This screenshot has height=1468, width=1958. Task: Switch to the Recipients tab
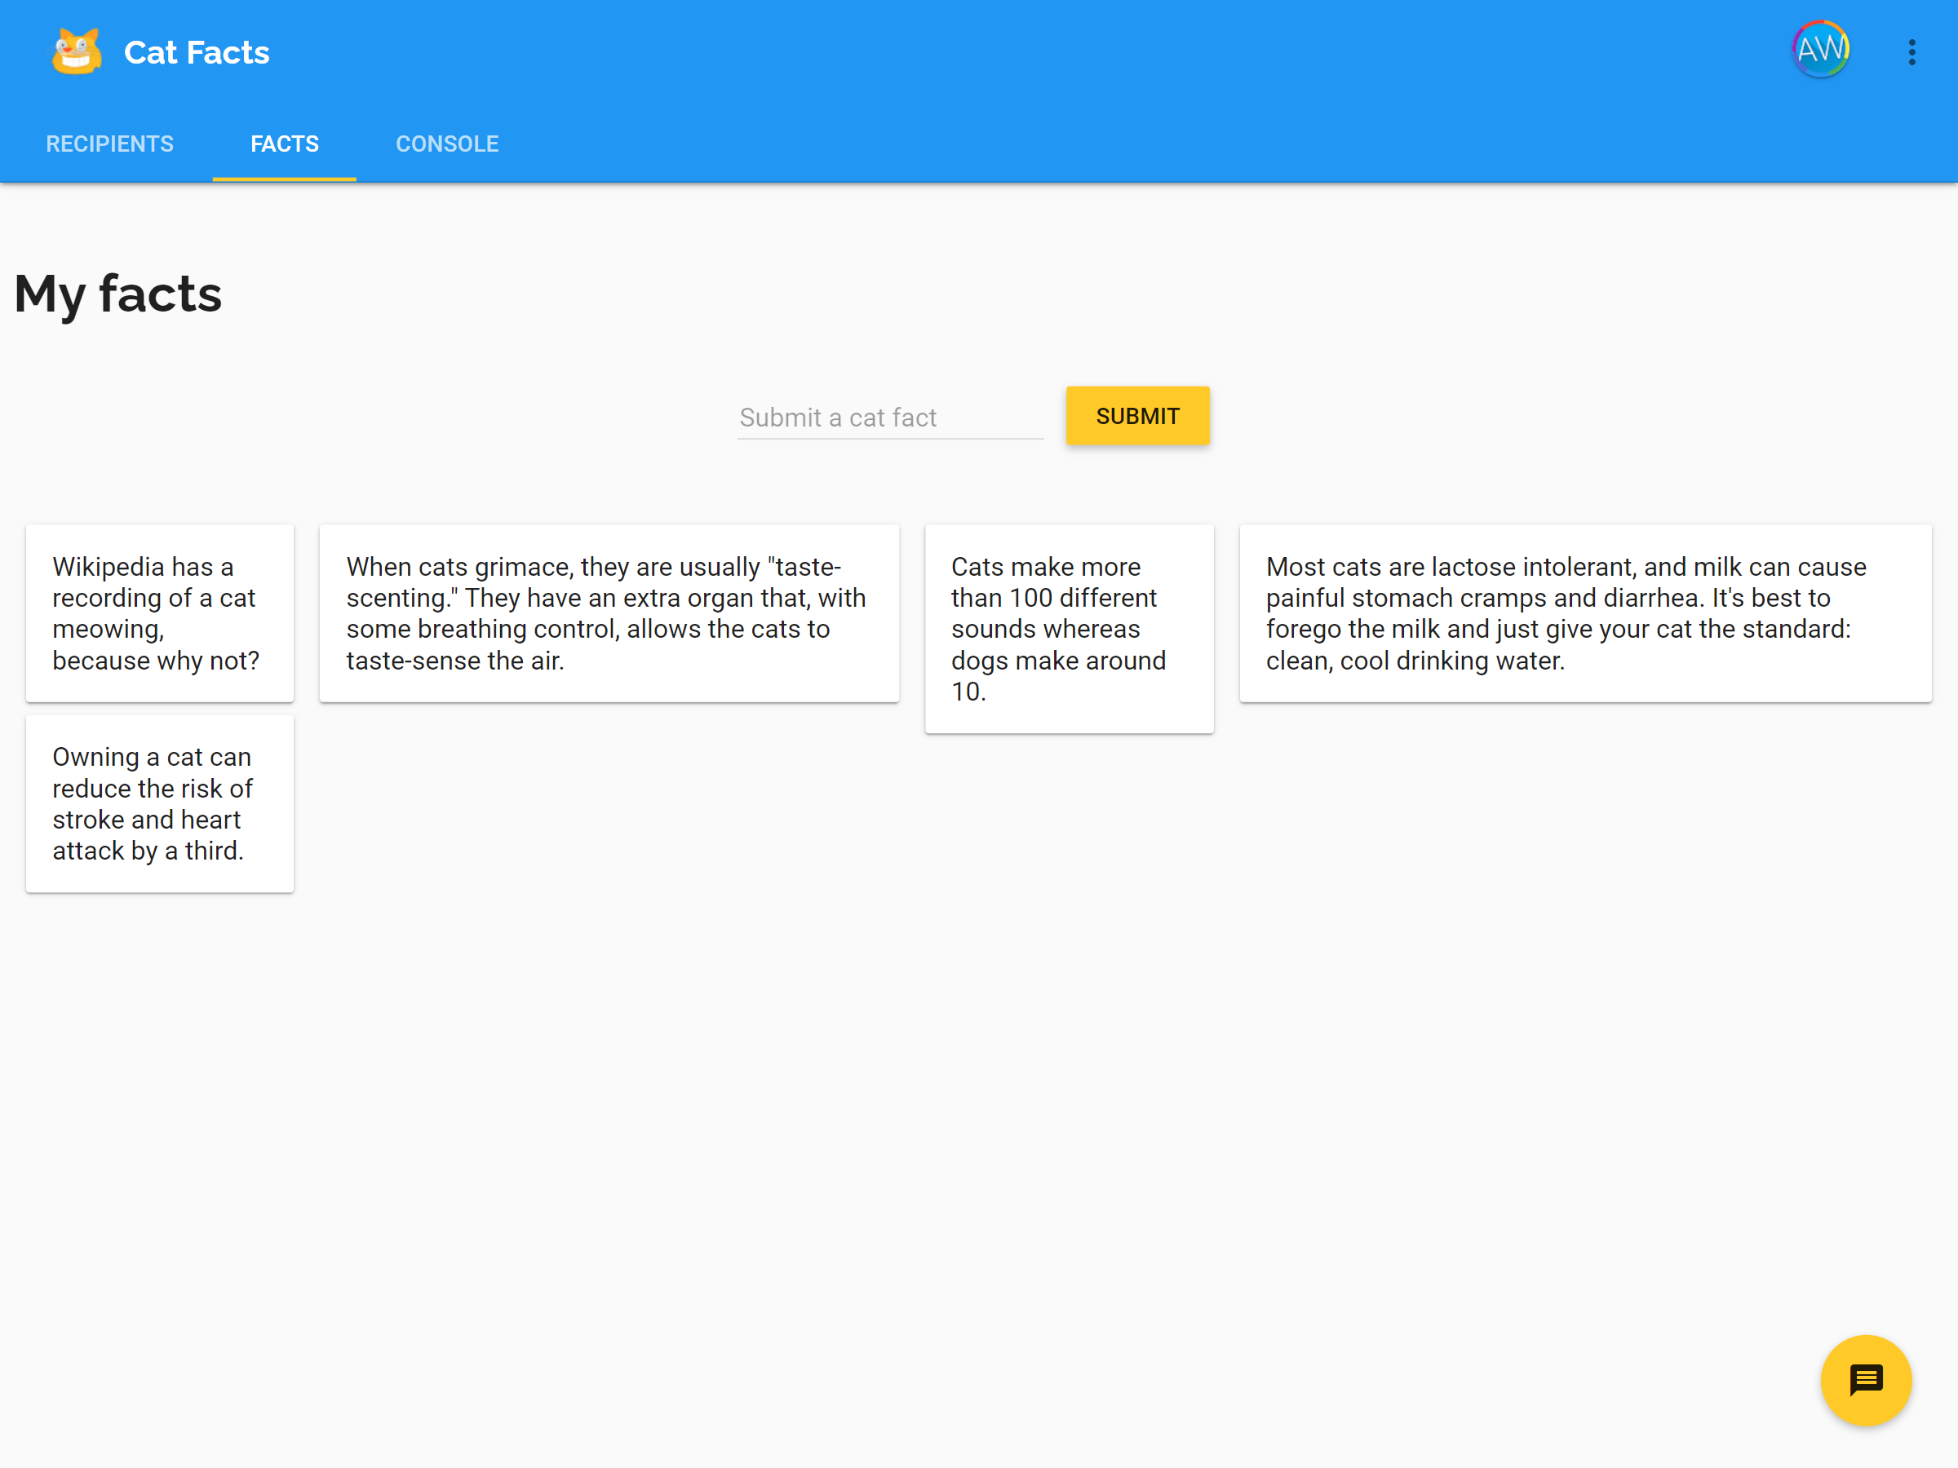[110, 144]
